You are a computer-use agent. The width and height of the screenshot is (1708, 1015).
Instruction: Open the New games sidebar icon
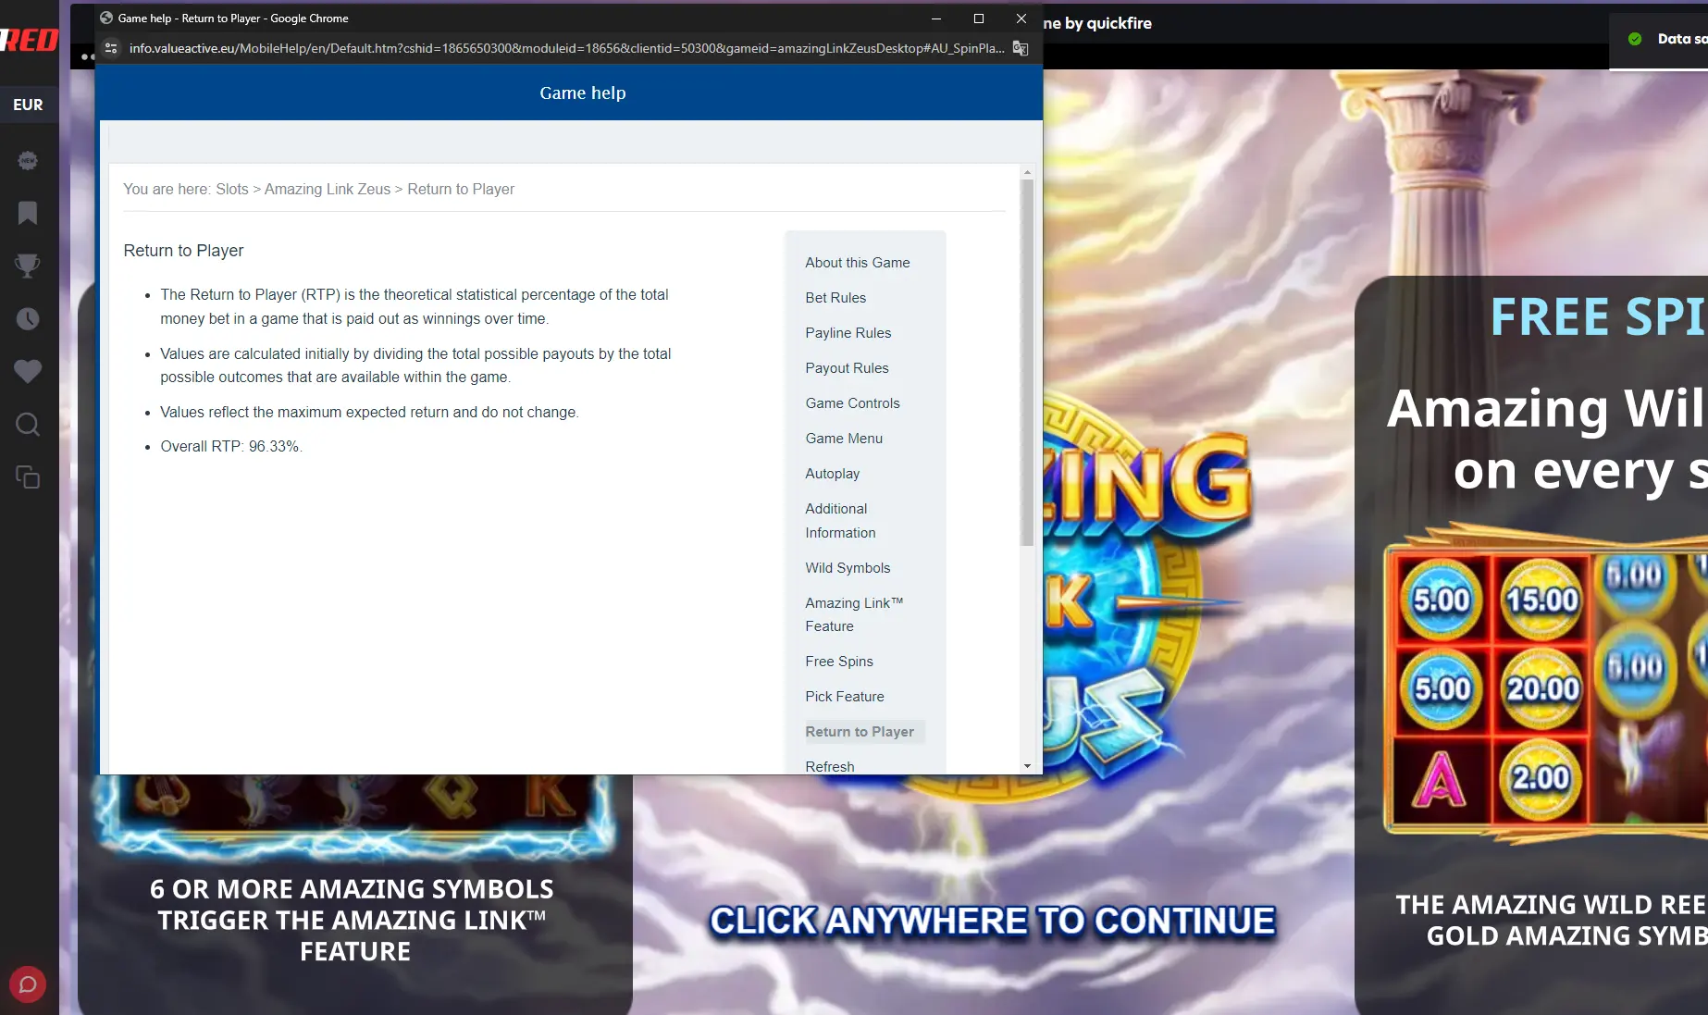coord(28,160)
